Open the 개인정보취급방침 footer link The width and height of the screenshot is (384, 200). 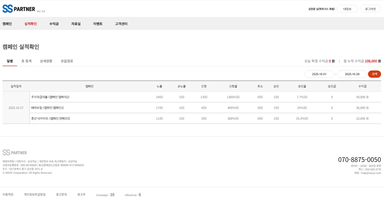[35, 194]
